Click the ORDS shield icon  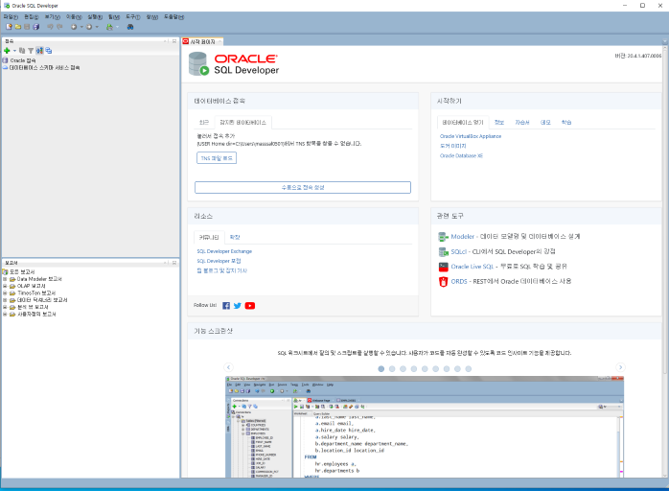[444, 282]
